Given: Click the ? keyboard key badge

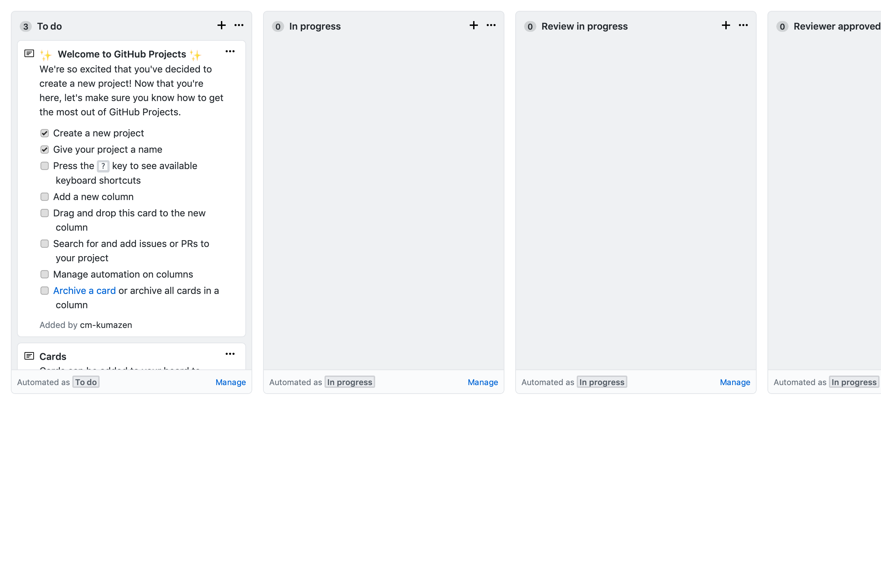Looking at the screenshot, I should 103,166.
